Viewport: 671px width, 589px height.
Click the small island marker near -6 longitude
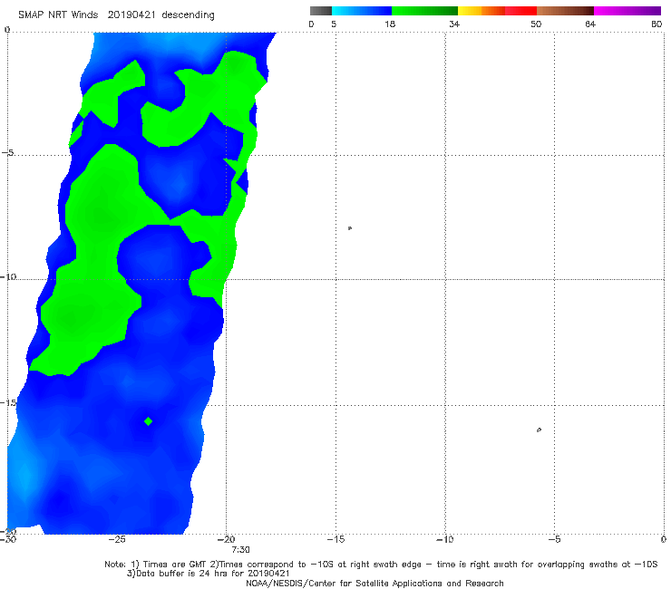coord(539,430)
